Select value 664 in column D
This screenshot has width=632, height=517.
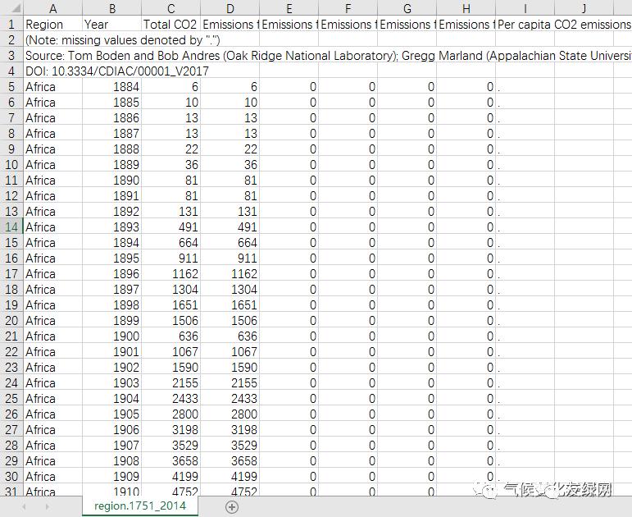(x=230, y=243)
